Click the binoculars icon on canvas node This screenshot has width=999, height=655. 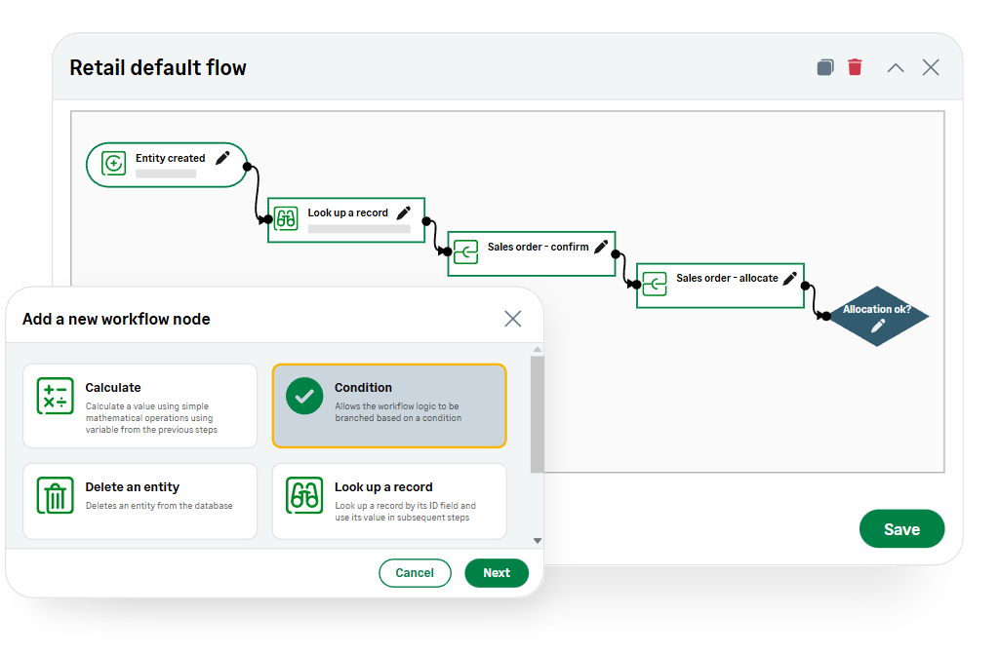pos(286,219)
